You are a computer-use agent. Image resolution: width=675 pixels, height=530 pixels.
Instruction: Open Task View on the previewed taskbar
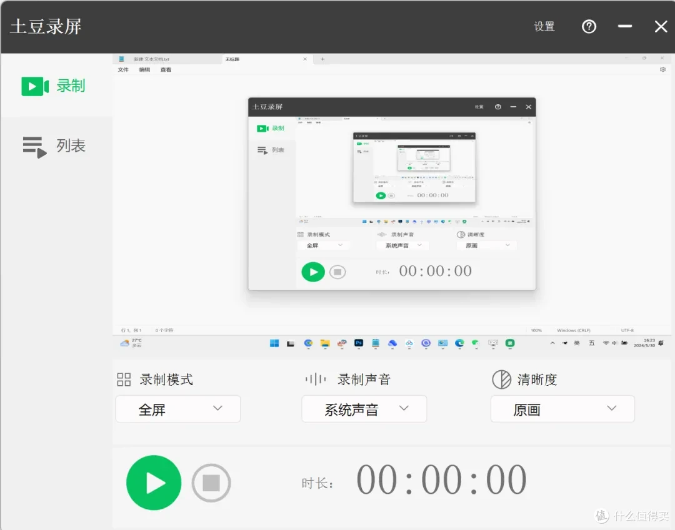(291, 343)
